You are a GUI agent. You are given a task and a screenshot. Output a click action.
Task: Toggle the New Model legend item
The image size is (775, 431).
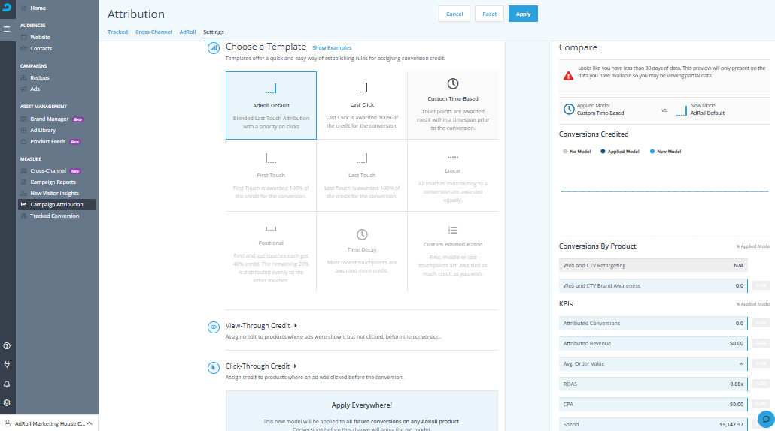pos(665,152)
